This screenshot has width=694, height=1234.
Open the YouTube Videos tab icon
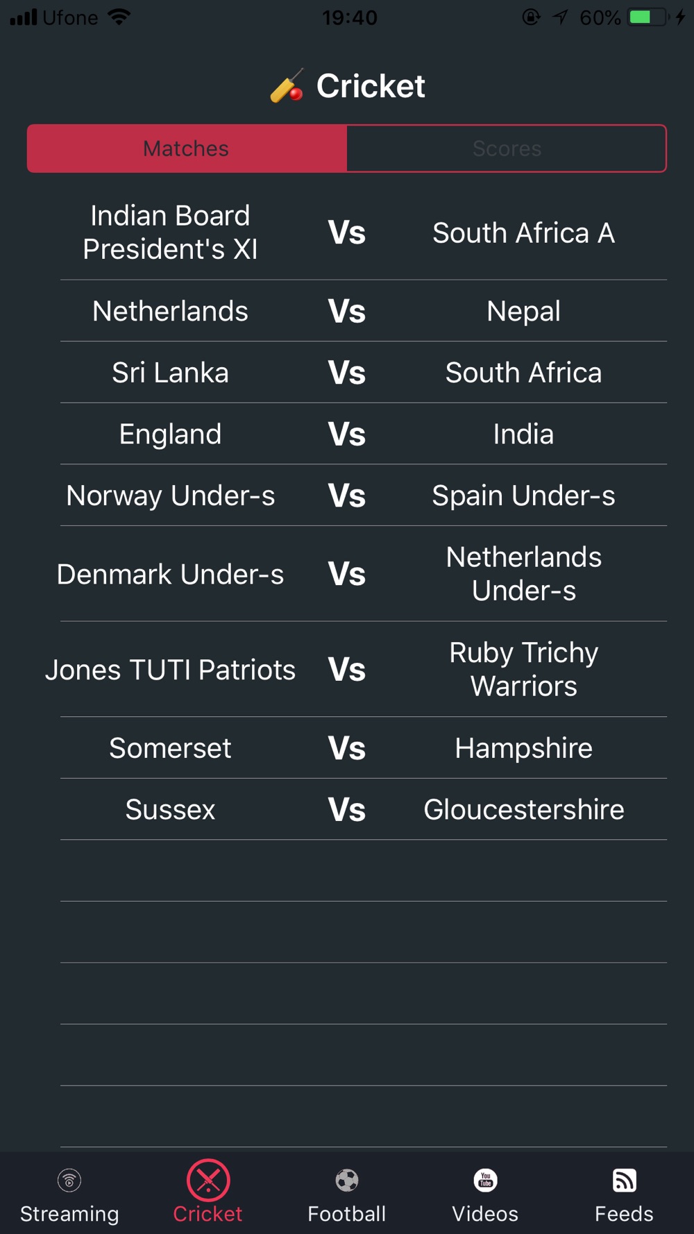click(486, 1181)
